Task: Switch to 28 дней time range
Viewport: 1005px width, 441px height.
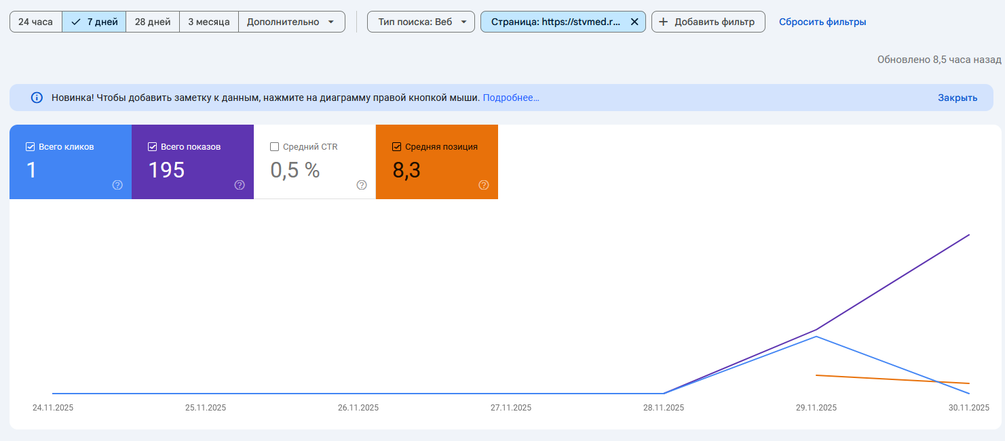Action: [153, 22]
